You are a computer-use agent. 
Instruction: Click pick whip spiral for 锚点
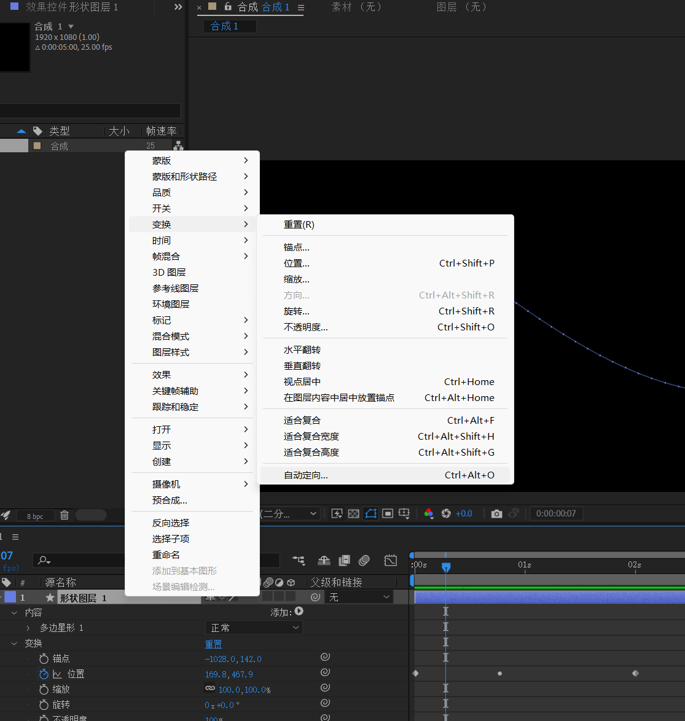[325, 657]
